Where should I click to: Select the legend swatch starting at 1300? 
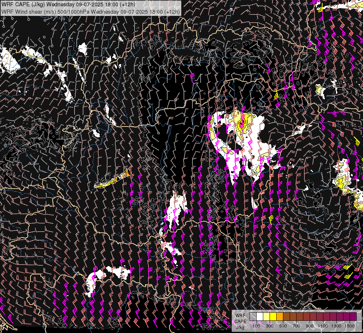coord(340,316)
